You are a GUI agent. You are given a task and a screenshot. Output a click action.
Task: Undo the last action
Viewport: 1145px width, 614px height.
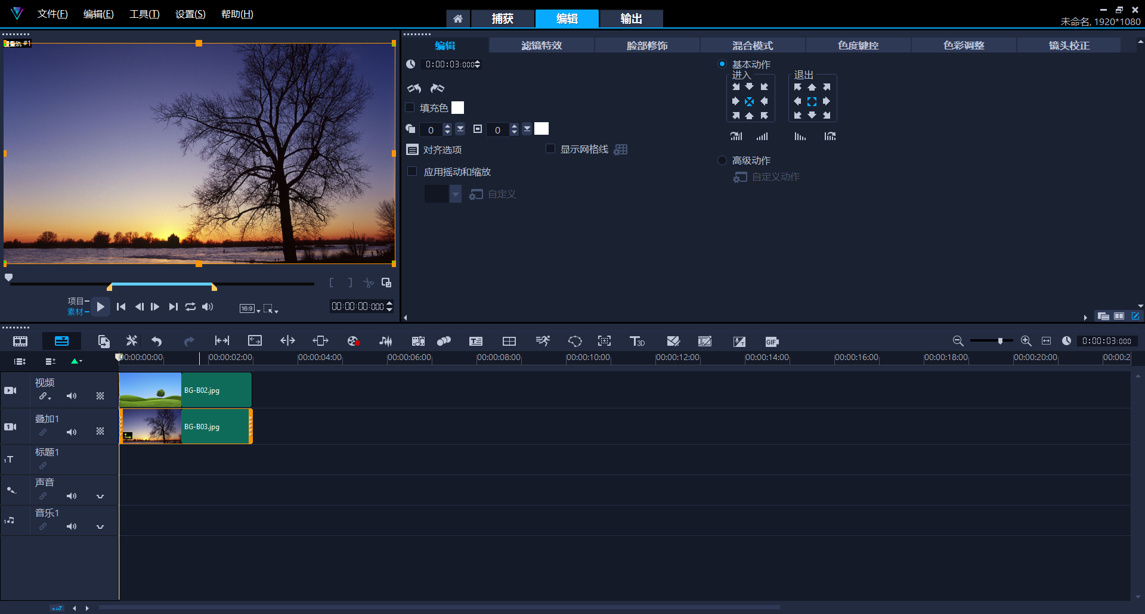[x=157, y=341]
